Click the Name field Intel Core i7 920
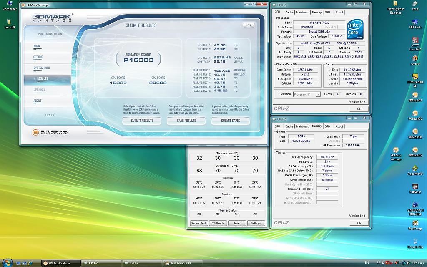 pos(319,23)
